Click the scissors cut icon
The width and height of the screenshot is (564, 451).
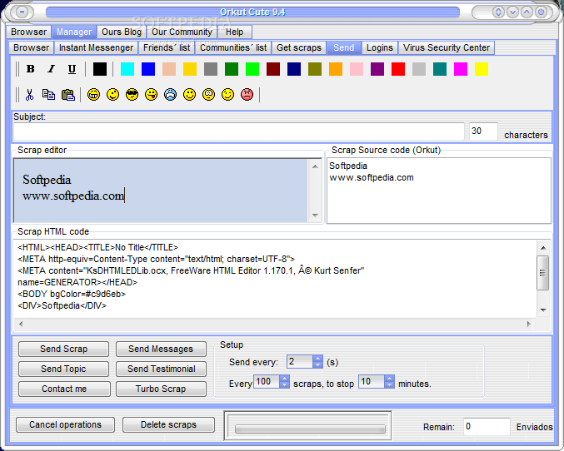29,95
